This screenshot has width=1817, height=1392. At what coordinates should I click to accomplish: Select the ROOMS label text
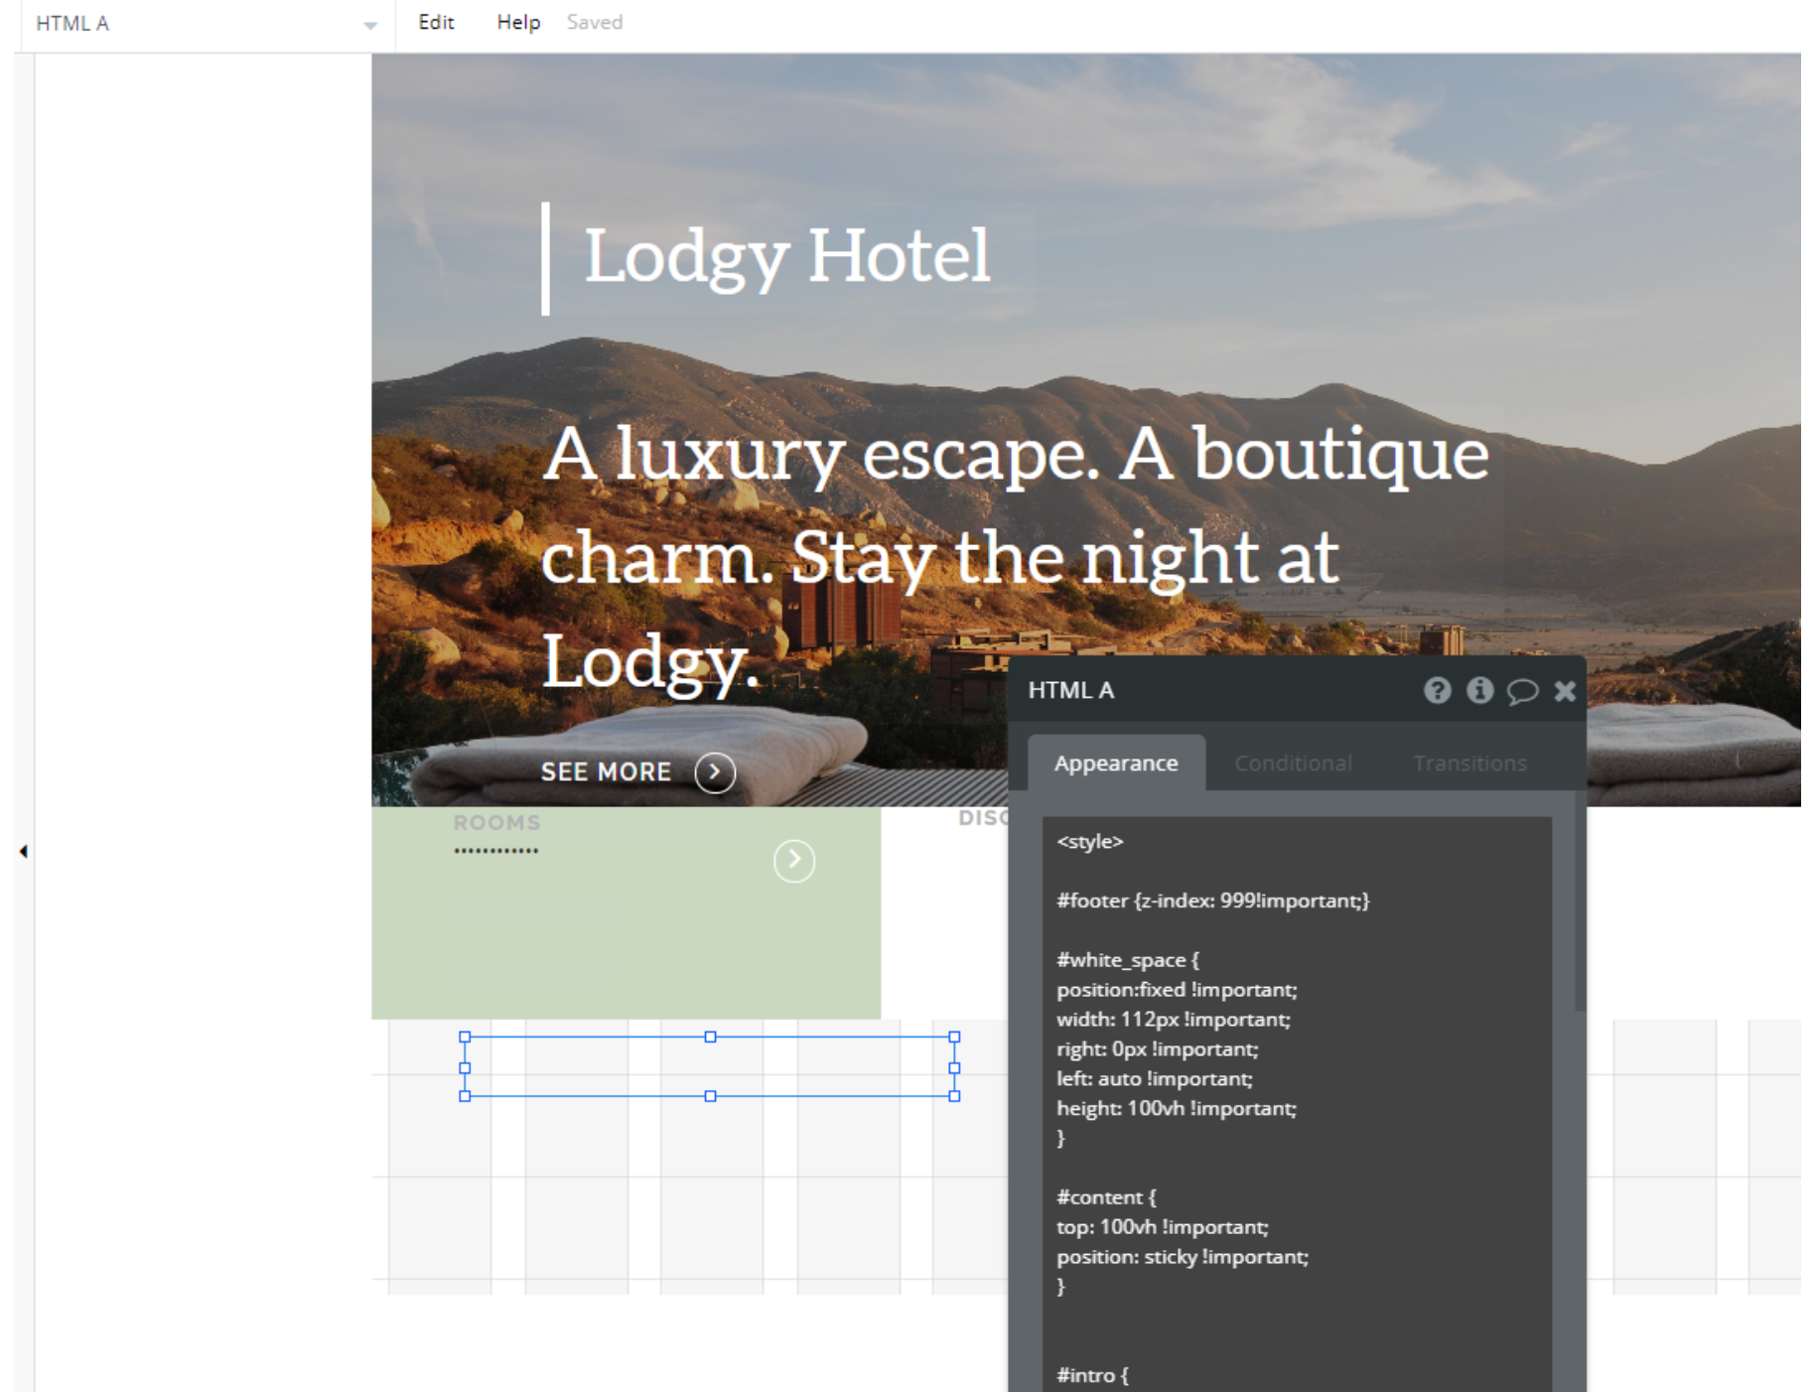(496, 822)
